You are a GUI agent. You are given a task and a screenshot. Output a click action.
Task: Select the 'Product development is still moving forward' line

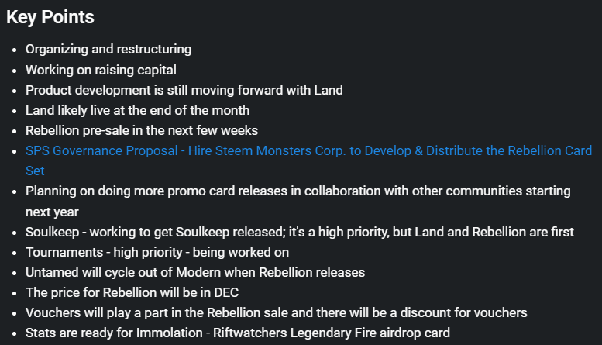[184, 90]
